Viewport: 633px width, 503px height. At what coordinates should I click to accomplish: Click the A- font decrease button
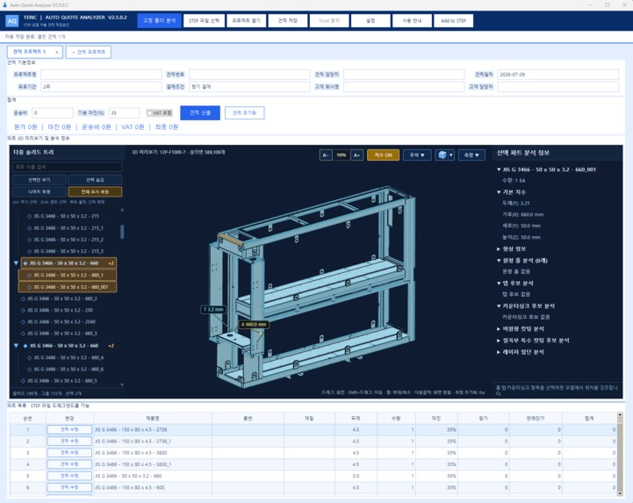(x=326, y=155)
